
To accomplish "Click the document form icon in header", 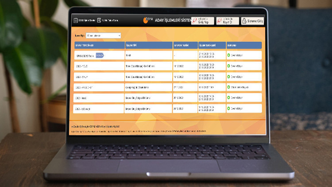I will pyautogui.click(x=99, y=20).
